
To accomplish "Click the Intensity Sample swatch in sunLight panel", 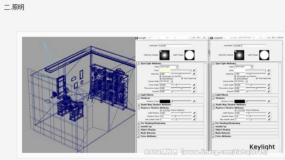I will coord(165,55).
